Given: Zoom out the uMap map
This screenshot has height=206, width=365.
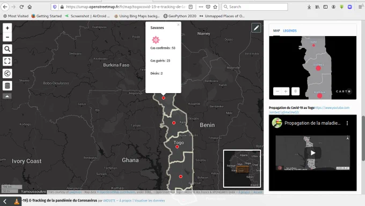Looking at the screenshot, I should [7, 37].
